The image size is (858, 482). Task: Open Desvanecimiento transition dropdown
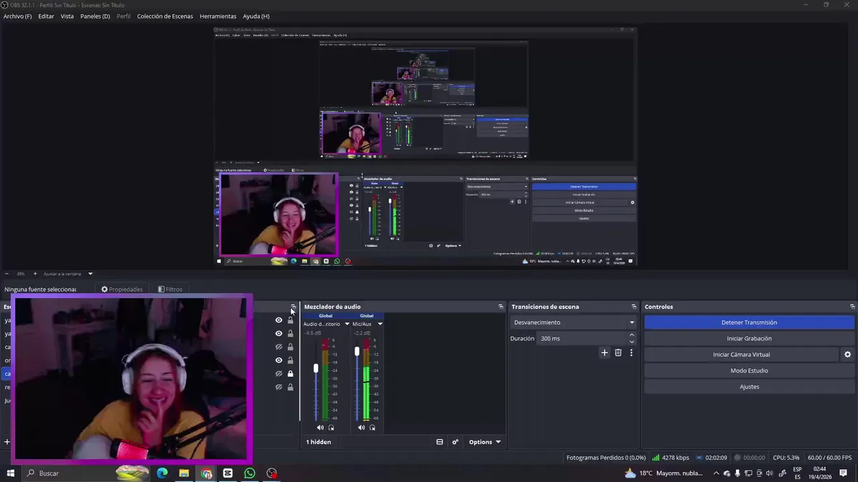pos(573,322)
